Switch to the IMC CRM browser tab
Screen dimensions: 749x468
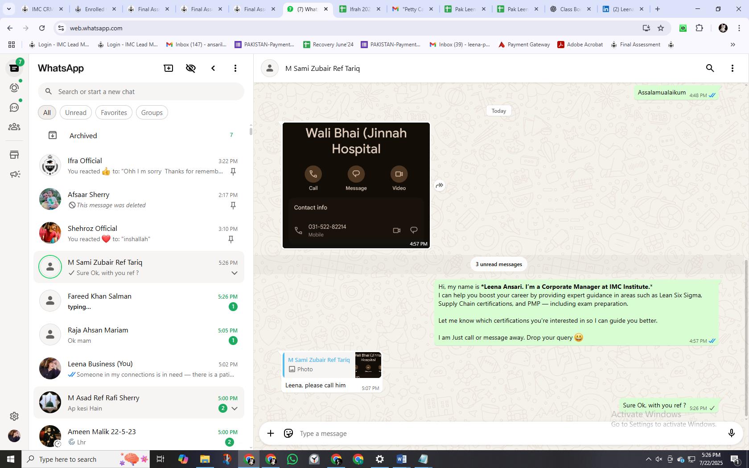click(x=42, y=9)
